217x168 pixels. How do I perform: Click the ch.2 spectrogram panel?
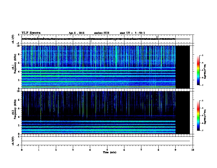pyautogui.click(x=105, y=113)
